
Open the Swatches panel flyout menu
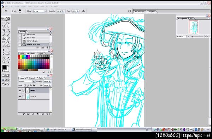[51, 53]
